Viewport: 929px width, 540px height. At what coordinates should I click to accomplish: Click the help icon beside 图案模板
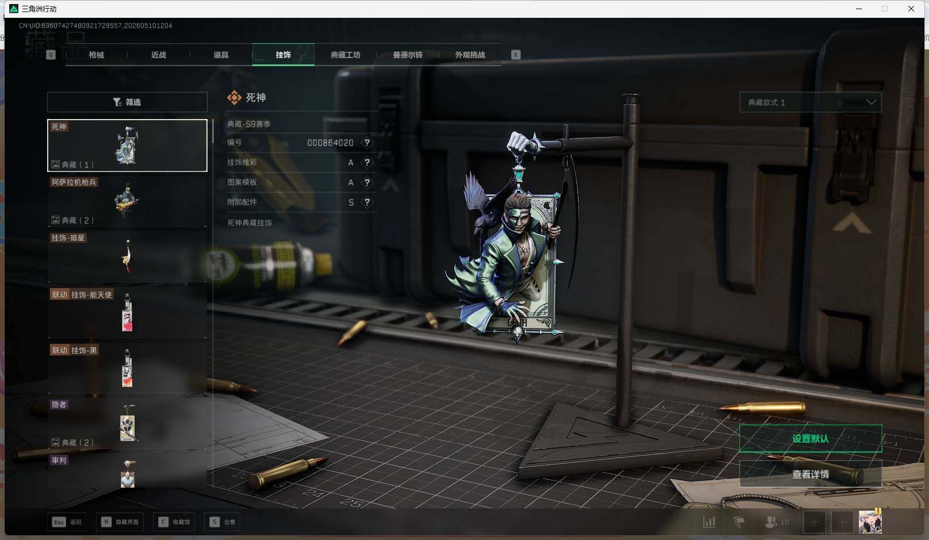point(367,182)
